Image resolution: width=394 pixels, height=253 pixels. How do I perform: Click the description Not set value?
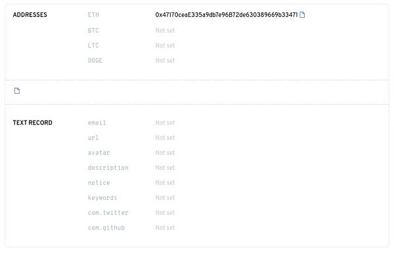point(165,168)
